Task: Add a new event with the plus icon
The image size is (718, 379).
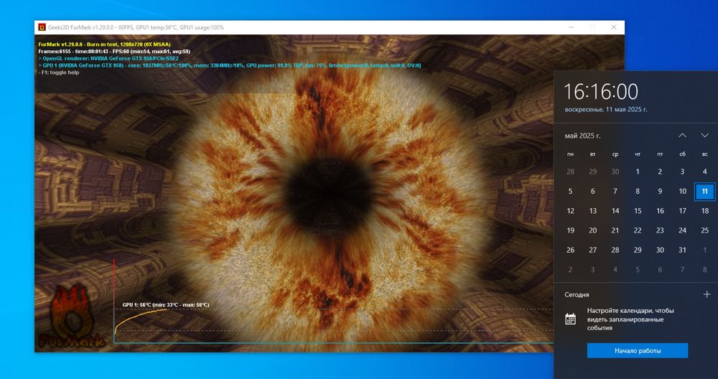Action: point(707,294)
